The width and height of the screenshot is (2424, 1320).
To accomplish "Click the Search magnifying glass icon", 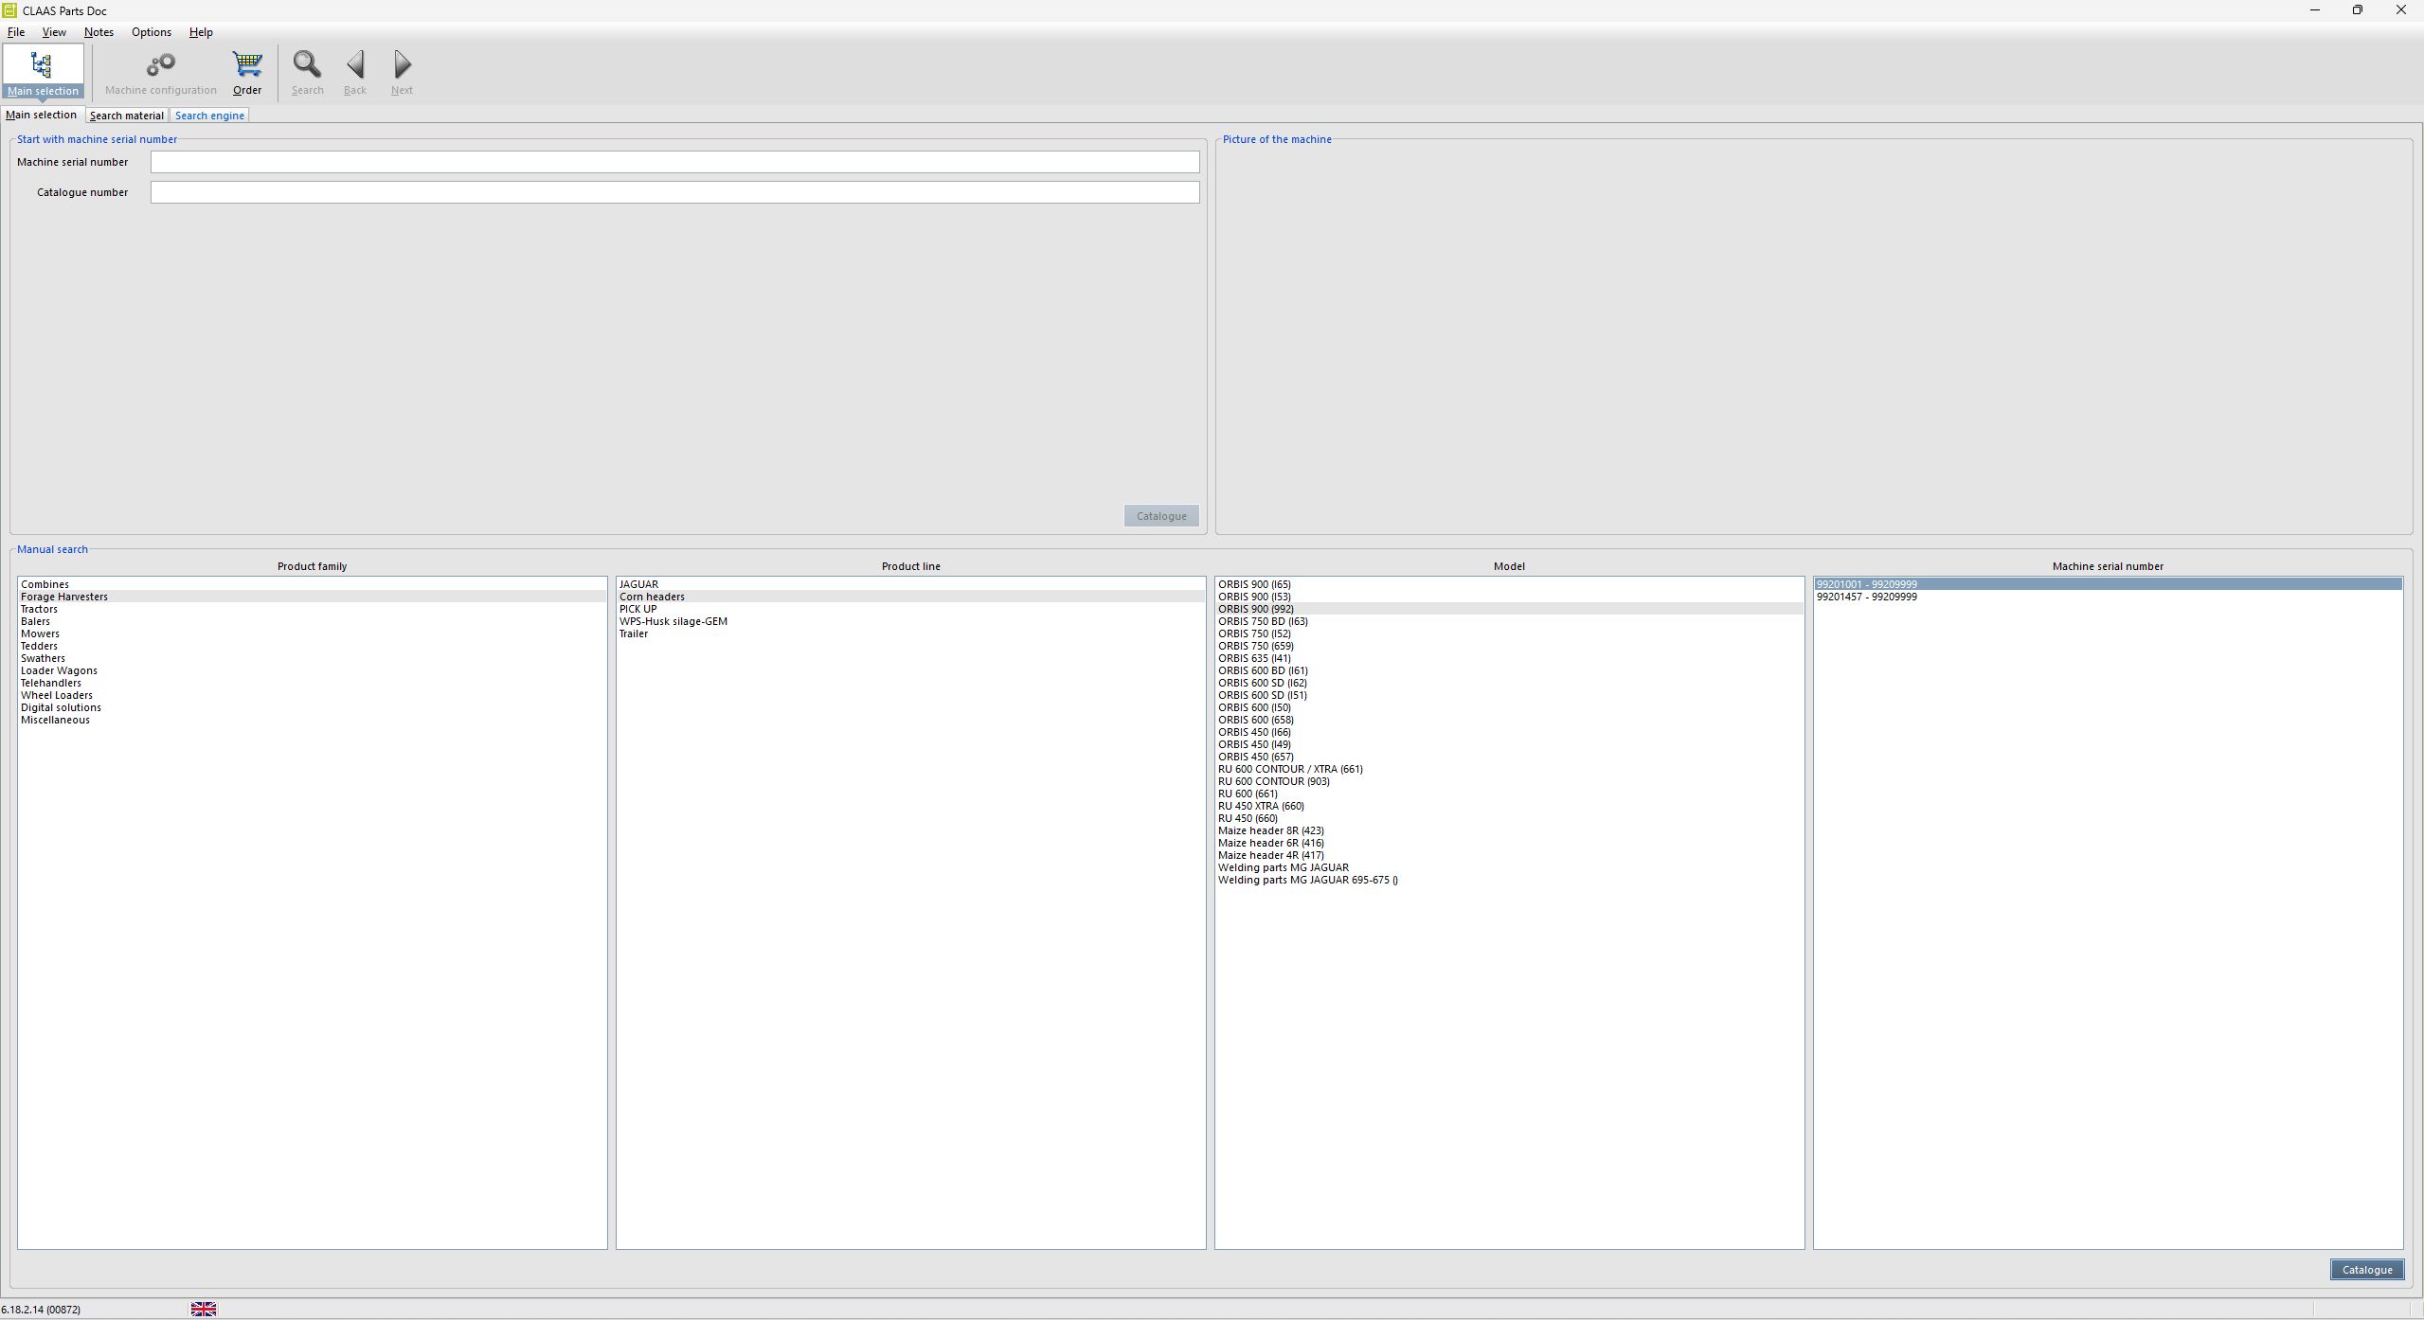I will [x=307, y=65].
